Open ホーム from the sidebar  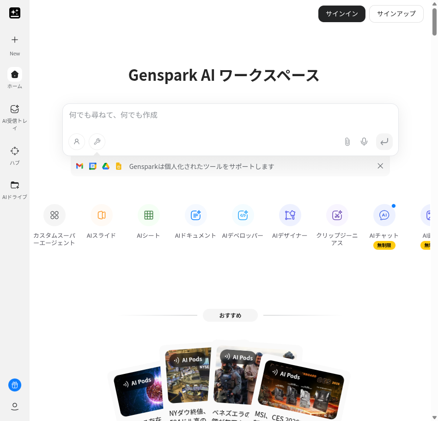(15, 74)
